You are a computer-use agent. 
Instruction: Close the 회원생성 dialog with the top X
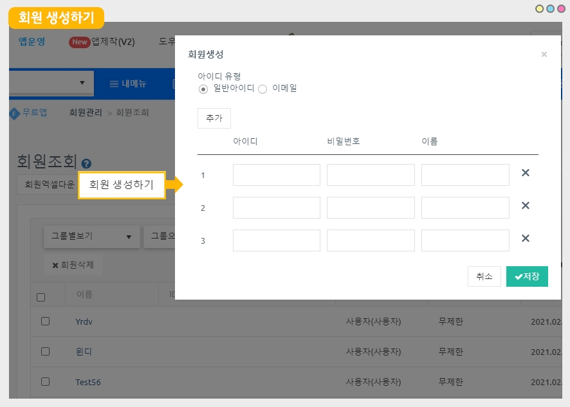click(x=544, y=55)
